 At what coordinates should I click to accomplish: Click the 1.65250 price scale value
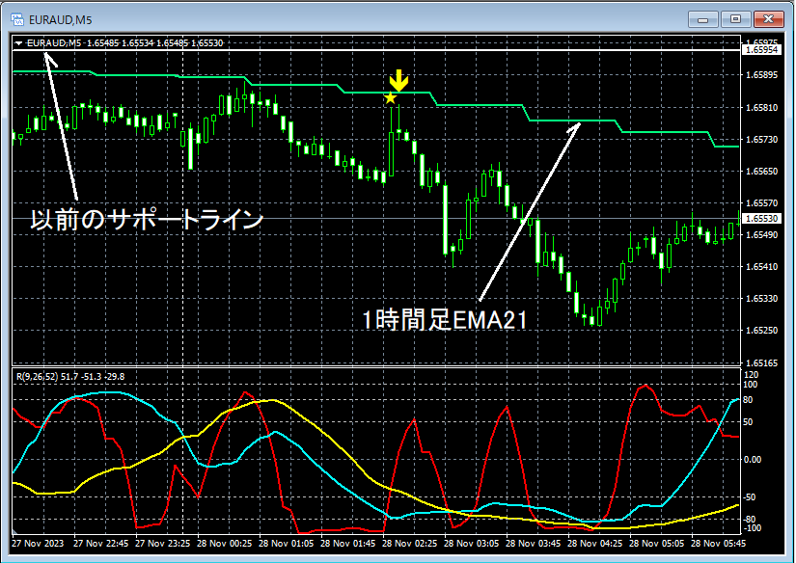(x=762, y=331)
